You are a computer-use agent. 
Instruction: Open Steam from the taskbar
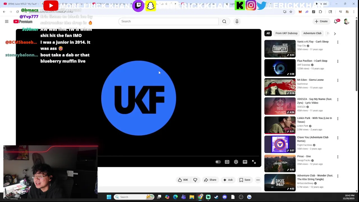click(216, 197)
